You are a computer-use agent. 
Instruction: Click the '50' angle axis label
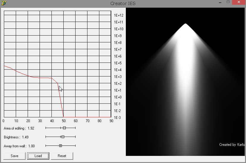tap(64, 121)
